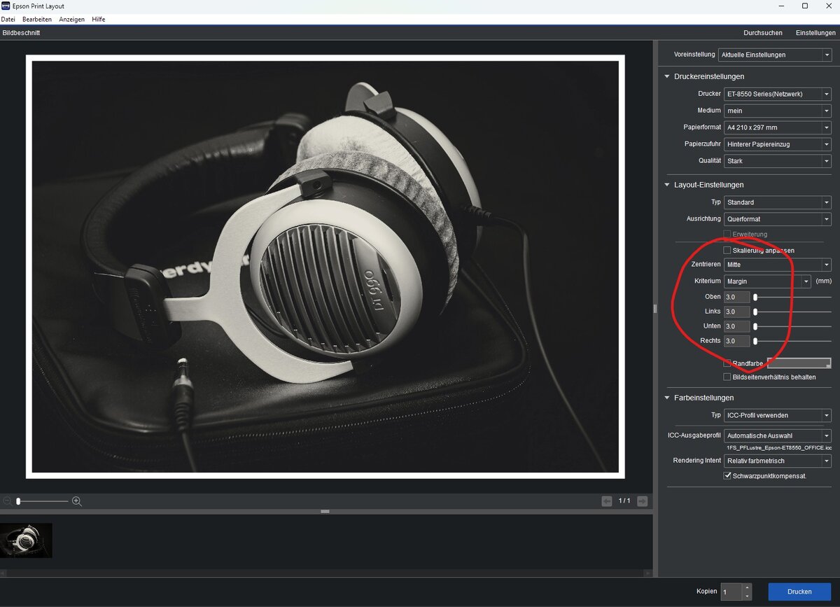Viewport: 840px width, 607px height.
Task: Open the Qualität dropdown
Action: point(777,161)
